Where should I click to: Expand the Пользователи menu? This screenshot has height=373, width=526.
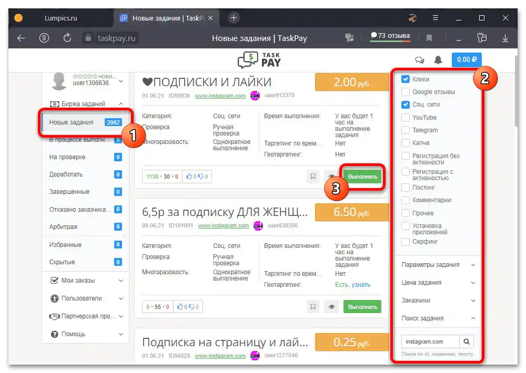86,298
